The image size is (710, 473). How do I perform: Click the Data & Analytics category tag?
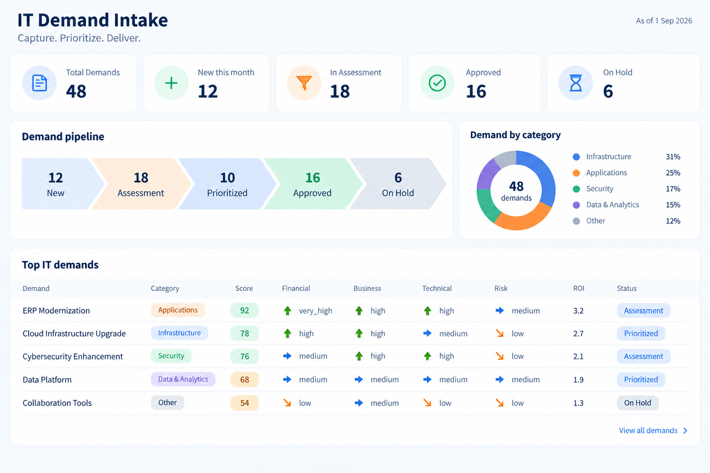183,379
